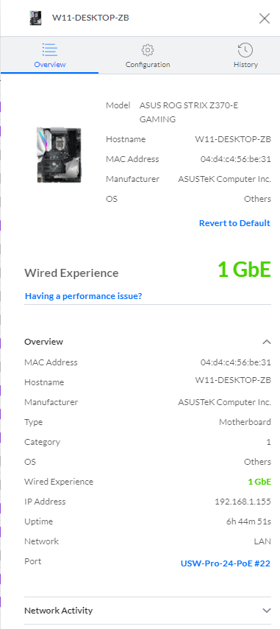Open Having a performance issue? link
Image resolution: width=280 pixels, height=629 pixels.
84,296
